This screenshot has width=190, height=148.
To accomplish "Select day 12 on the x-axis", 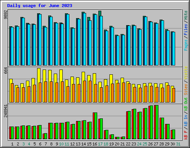I will (72, 144).
